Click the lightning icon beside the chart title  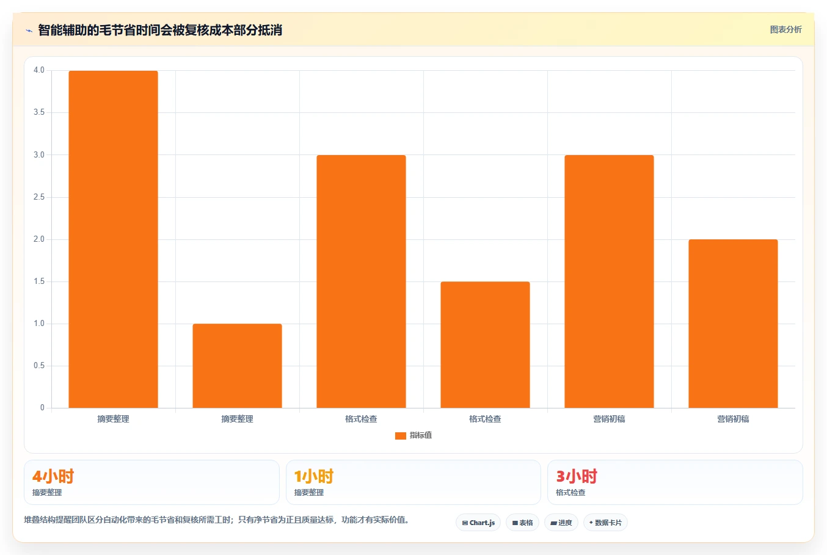tap(29, 31)
